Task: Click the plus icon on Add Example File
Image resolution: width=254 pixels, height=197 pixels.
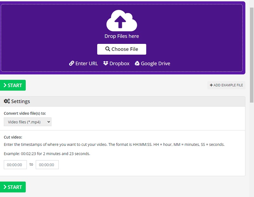Action: click(211, 85)
